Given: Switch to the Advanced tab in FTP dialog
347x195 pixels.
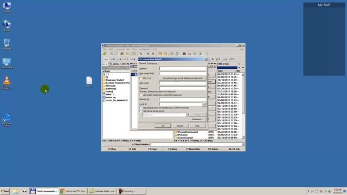Looking at the screenshot, I should tap(153, 63).
